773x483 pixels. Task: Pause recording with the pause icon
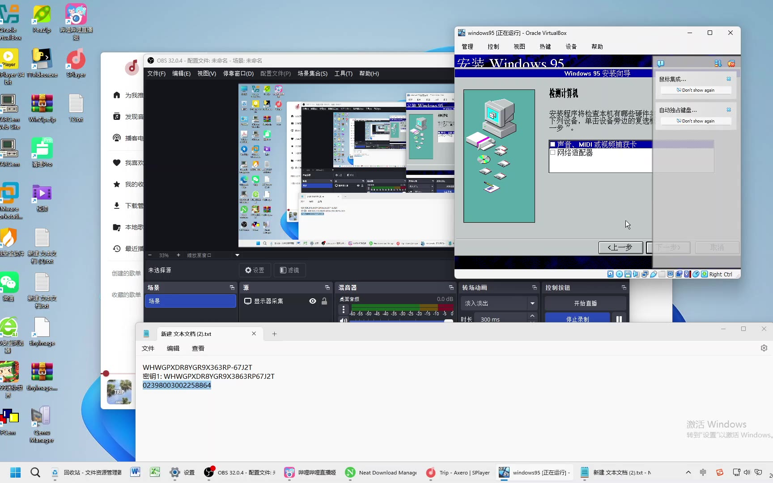(619, 319)
